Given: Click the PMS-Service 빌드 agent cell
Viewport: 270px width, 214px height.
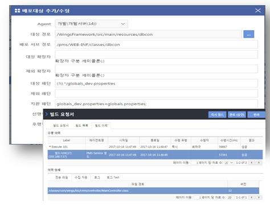Looking at the screenshot, I should (97, 155).
